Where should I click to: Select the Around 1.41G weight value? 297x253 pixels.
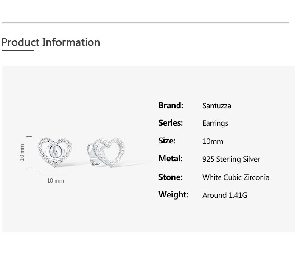coord(225,195)
